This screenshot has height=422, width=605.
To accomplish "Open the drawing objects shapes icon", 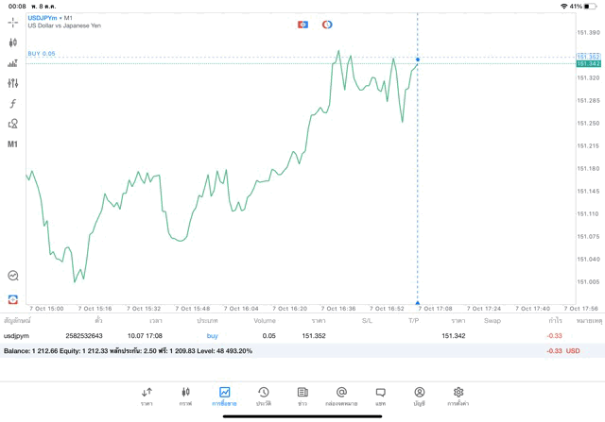I will [13, 124].
